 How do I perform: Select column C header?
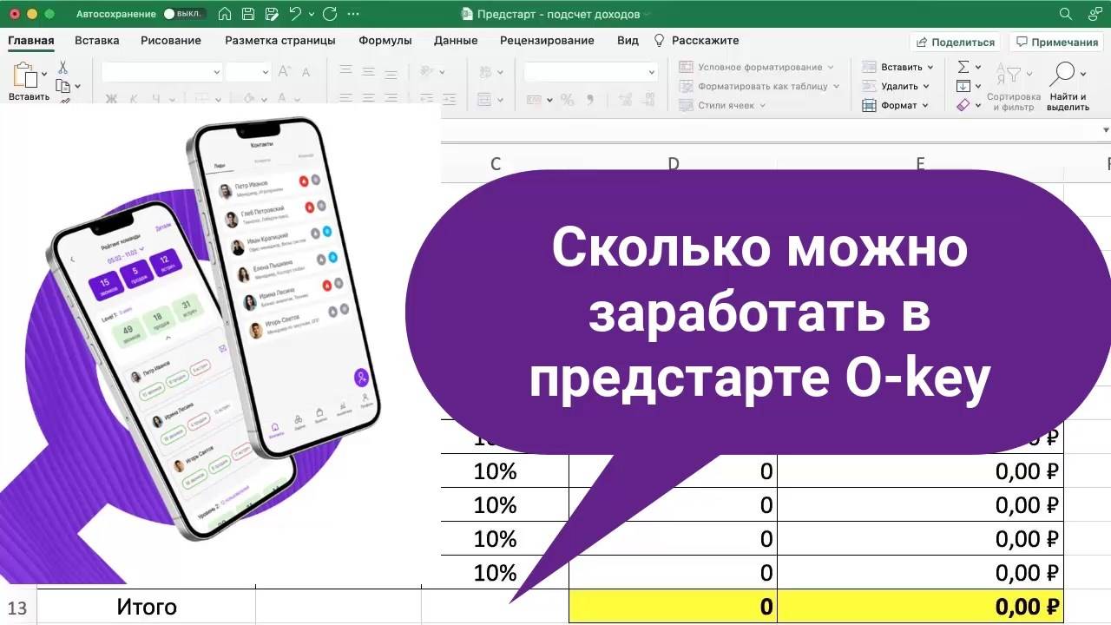(496, 163)
